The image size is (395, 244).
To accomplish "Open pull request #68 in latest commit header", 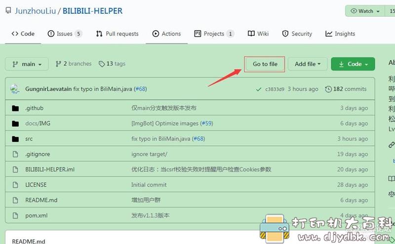I will click(x=141, y=89).
